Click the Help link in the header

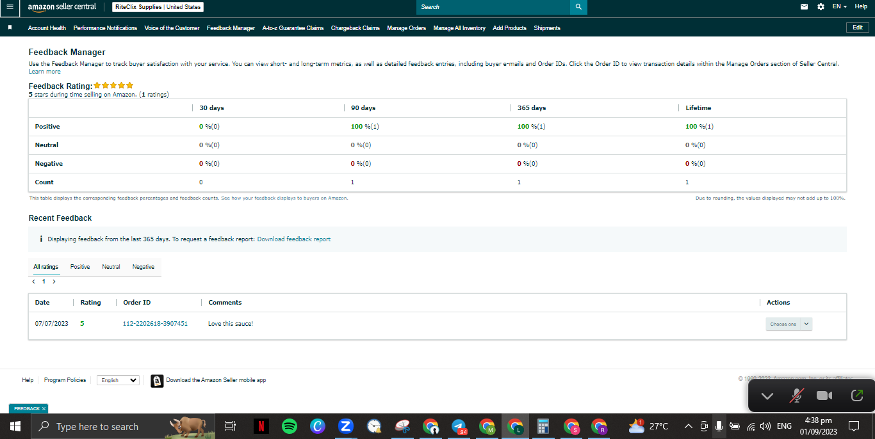(x=861, y=6)
